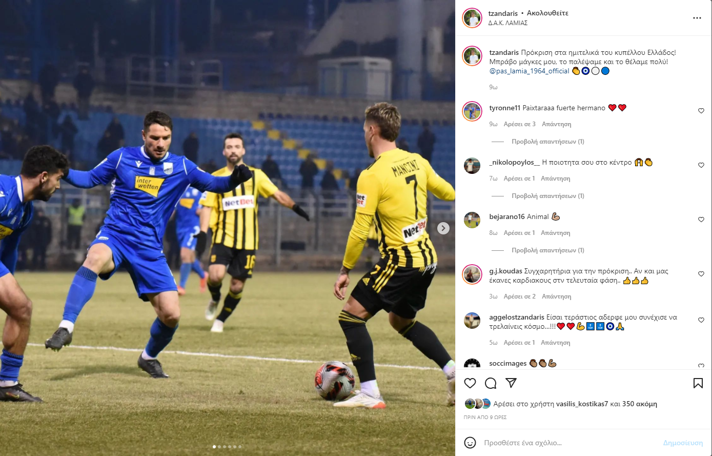Like the post with heart icon
The height and width of the screenshot is (456, 712).
[470, 383]
